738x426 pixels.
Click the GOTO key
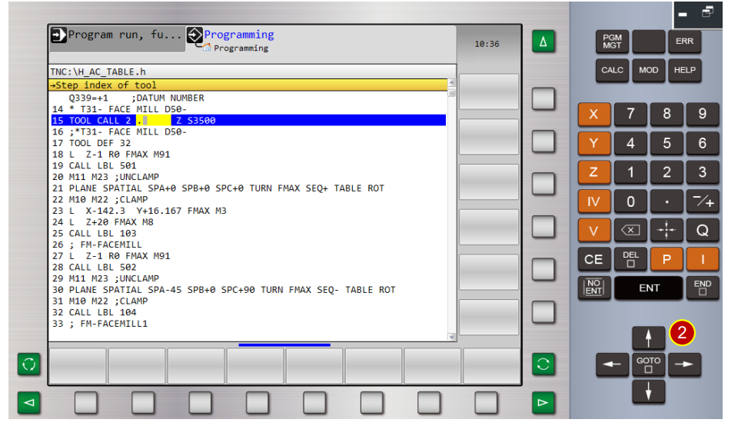tap(648, 364)
